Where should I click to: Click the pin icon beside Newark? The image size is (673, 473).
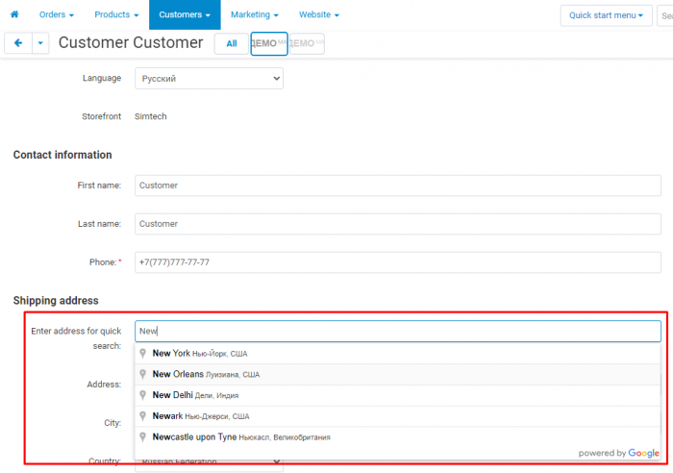coord(143,416)
